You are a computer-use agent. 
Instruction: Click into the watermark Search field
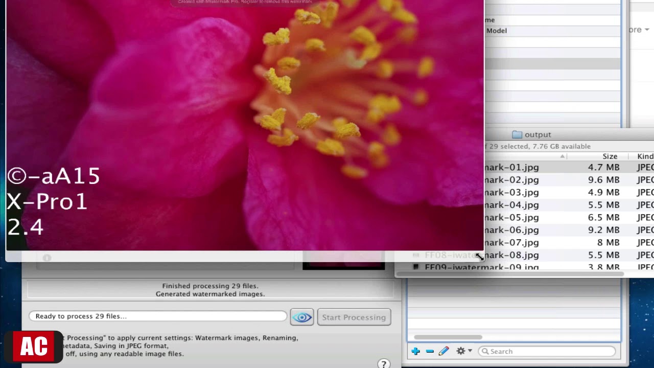547,351
